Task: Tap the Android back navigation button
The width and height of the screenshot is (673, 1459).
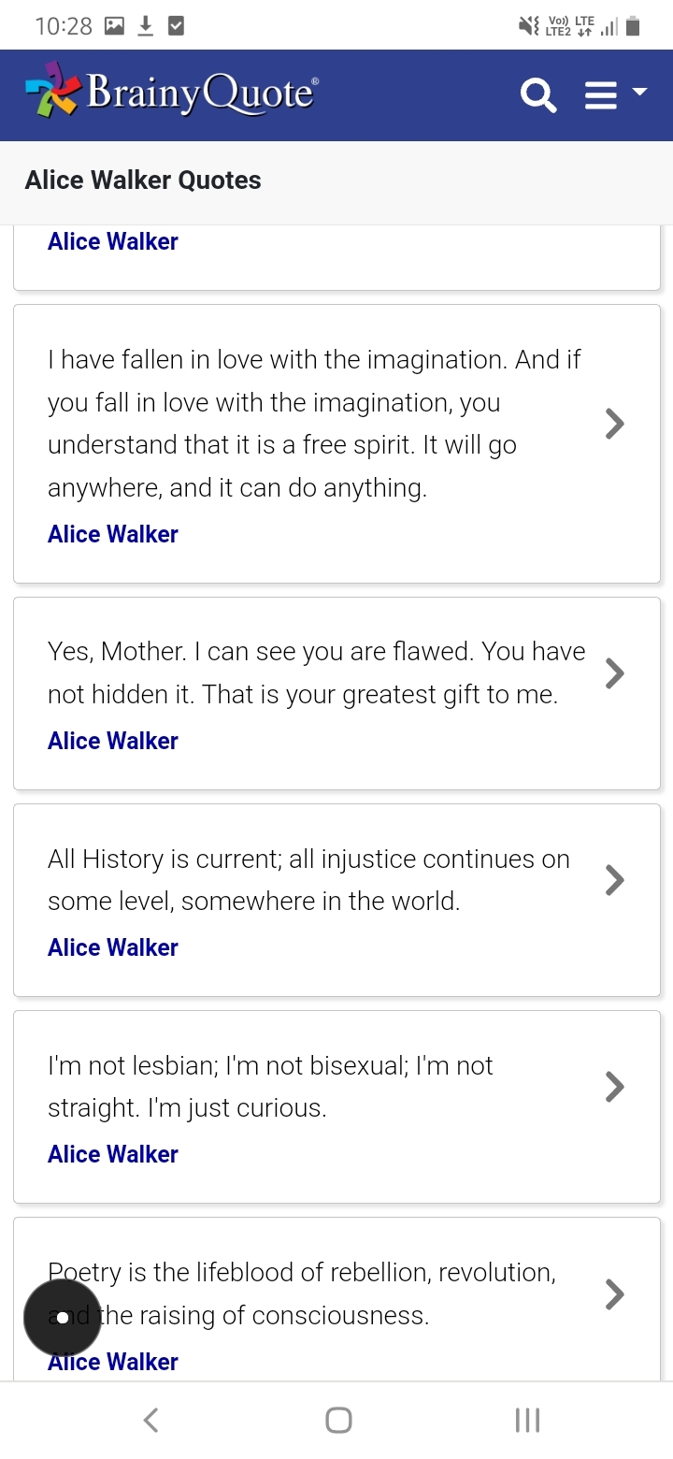Action: pos(151,1420)
